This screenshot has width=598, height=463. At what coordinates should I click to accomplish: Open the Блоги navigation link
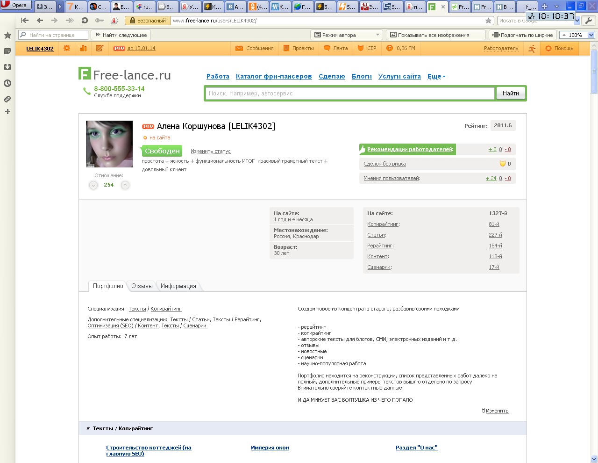tap(362, 76)
